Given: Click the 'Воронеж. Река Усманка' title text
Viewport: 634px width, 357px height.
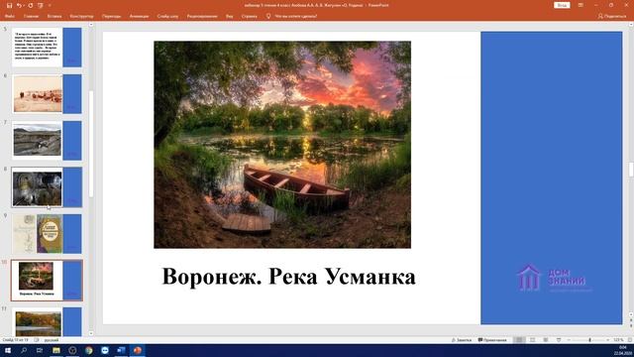Looking at the screenshot, I should tap(288, 277).
